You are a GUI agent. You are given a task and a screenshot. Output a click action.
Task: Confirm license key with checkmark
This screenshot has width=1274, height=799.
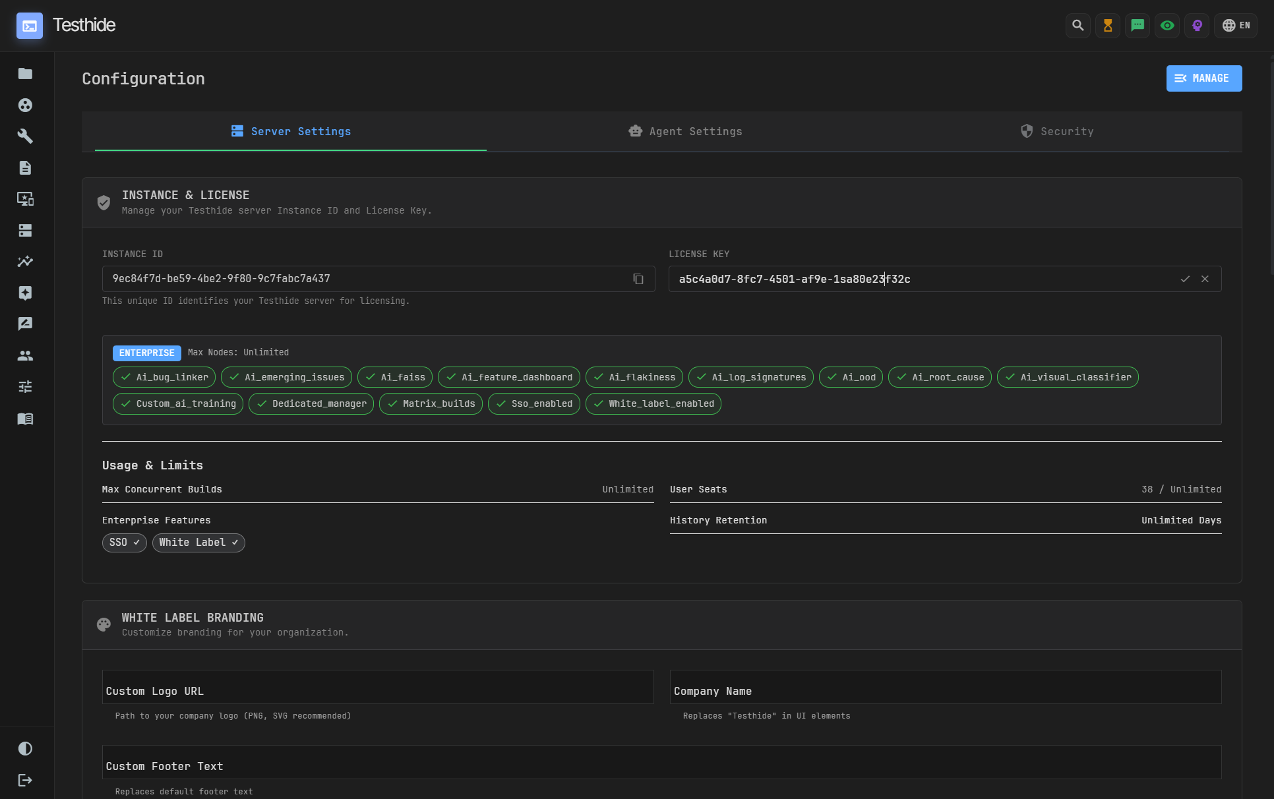(1185, 279)
